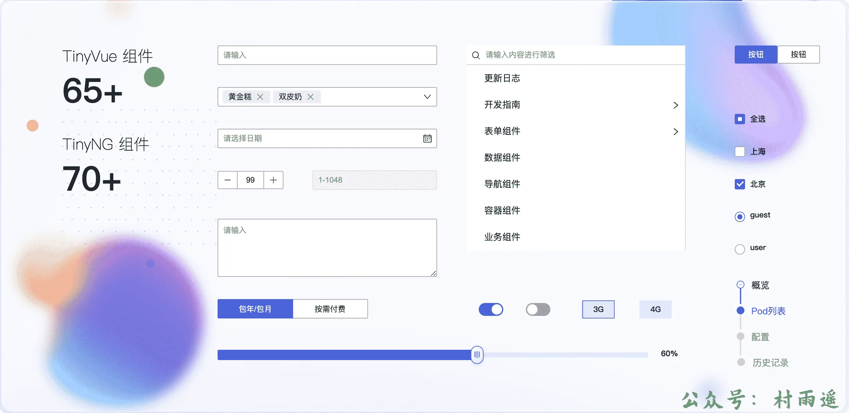This screenshot has height=413, width=849.
Task: Click the blue primary 按钮 button
Action: [755, 54]
